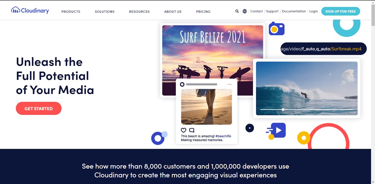This screenshot has height=184, width=375.
Task: Click the f_auto,q_auto Surfbreak.mp4 URL pill
Action: (x=324, y=49)
